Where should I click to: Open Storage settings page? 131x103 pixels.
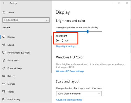pos(11,84)
